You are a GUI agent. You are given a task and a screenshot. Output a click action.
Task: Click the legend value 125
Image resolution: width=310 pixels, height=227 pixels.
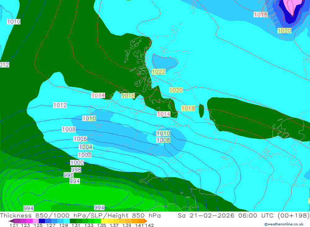coord(38,225)
